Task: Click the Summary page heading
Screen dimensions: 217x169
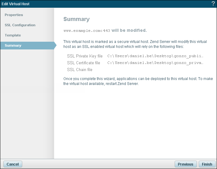Action: coord(76,19)
